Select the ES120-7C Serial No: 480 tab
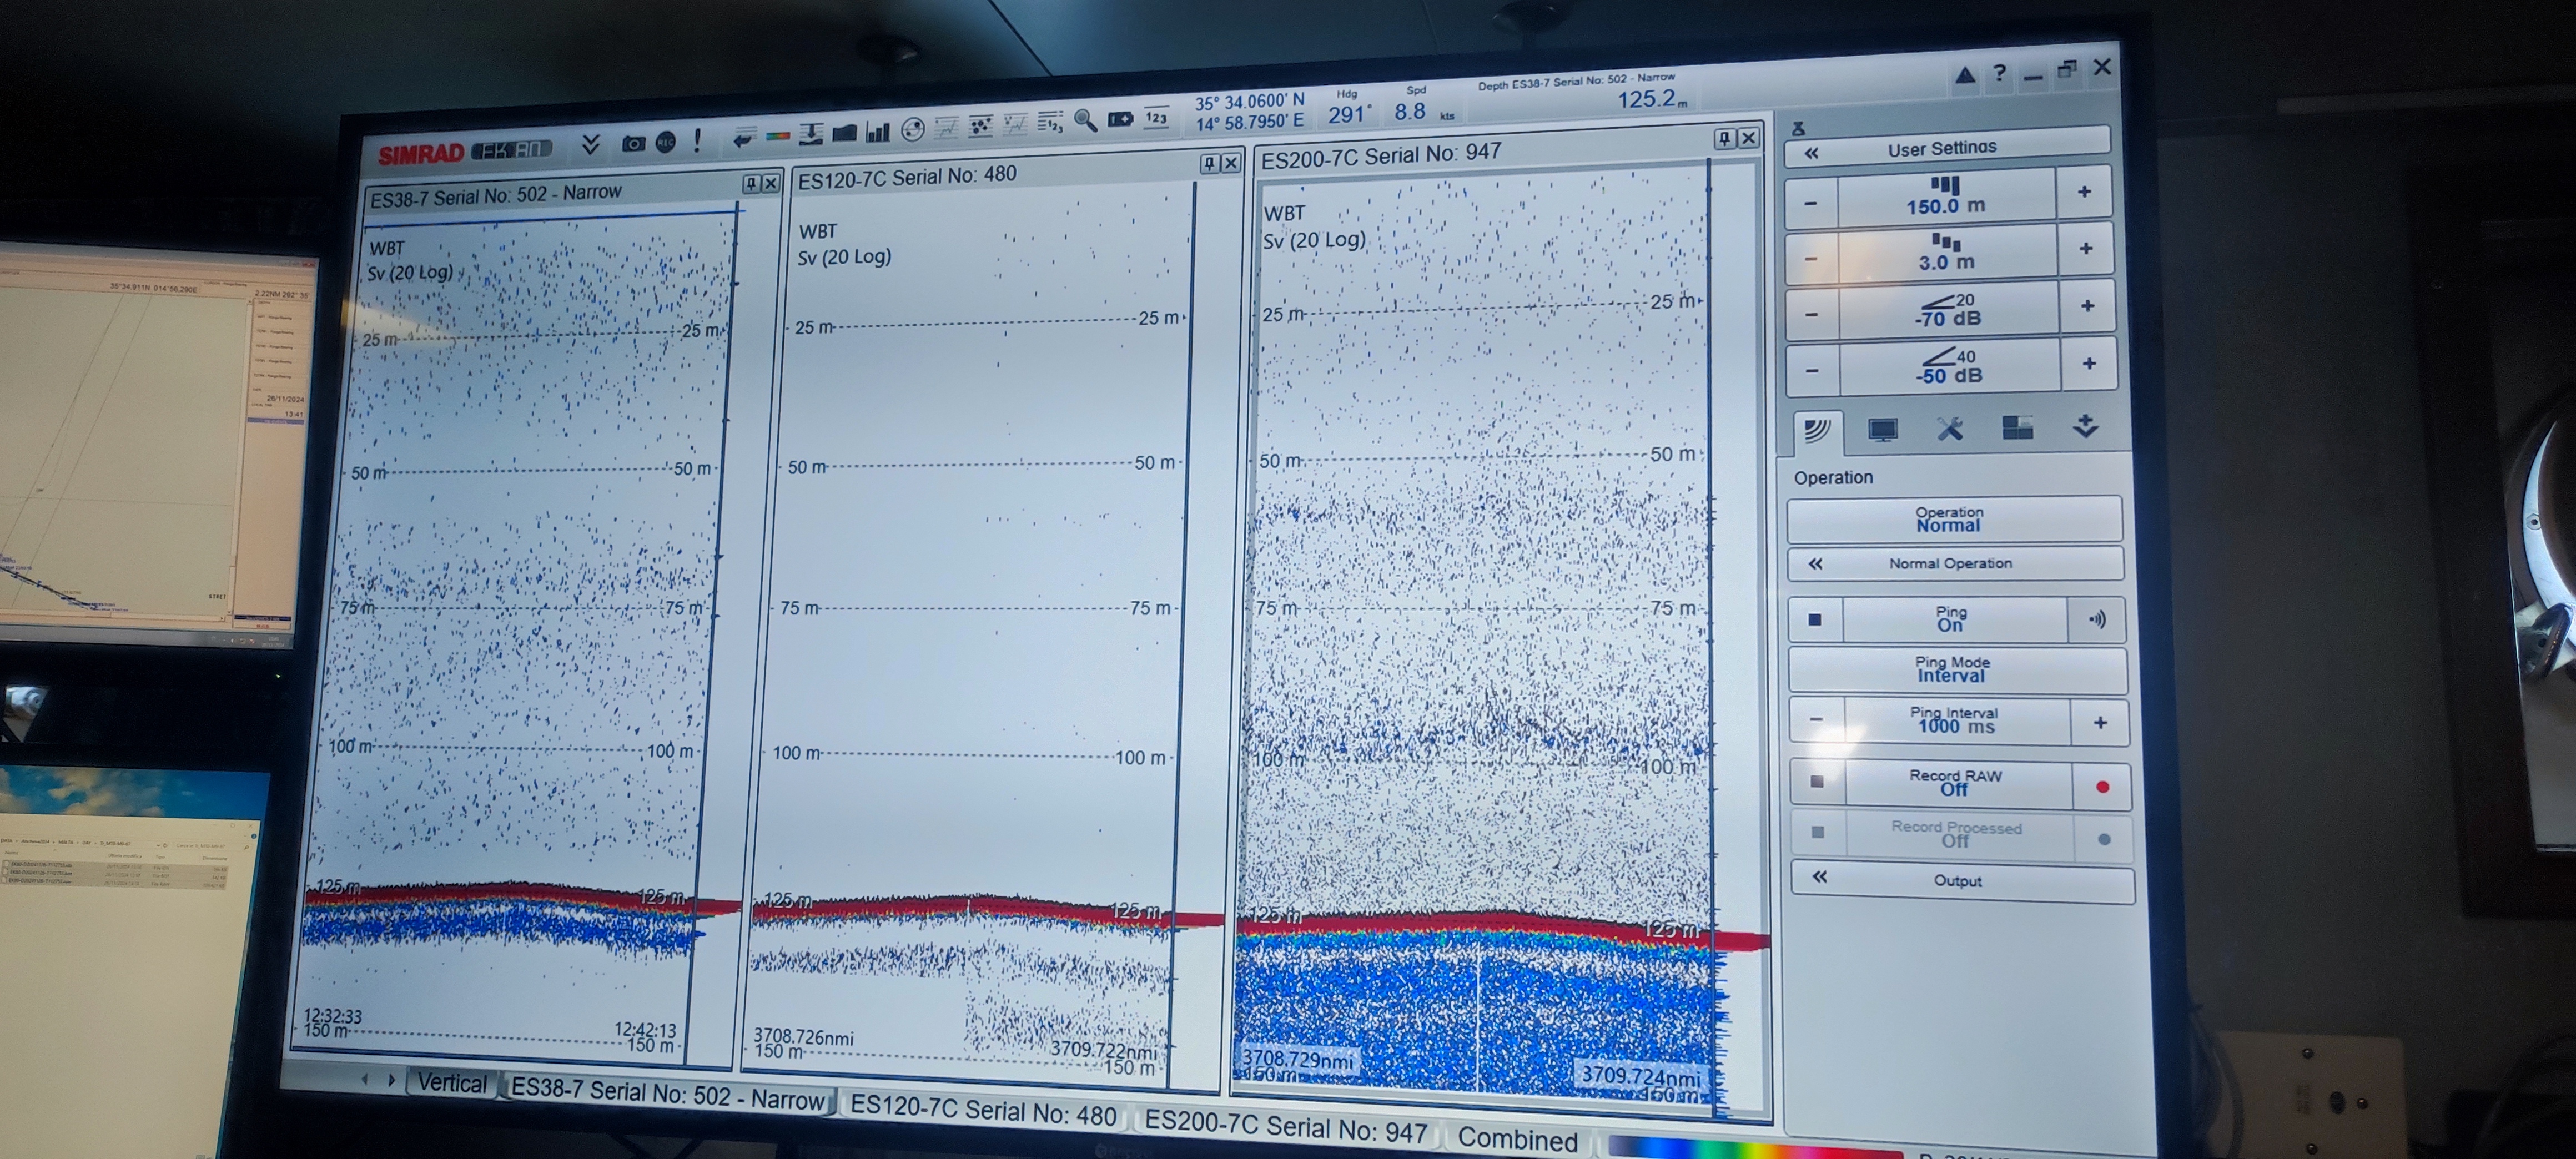This screenshot has height=1159, width=2576. [x=983, y=1111]
